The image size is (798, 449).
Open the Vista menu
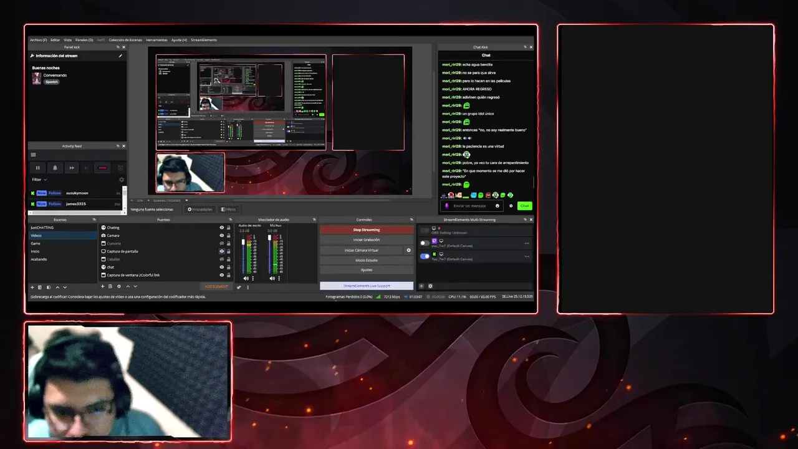coord(67,40)
